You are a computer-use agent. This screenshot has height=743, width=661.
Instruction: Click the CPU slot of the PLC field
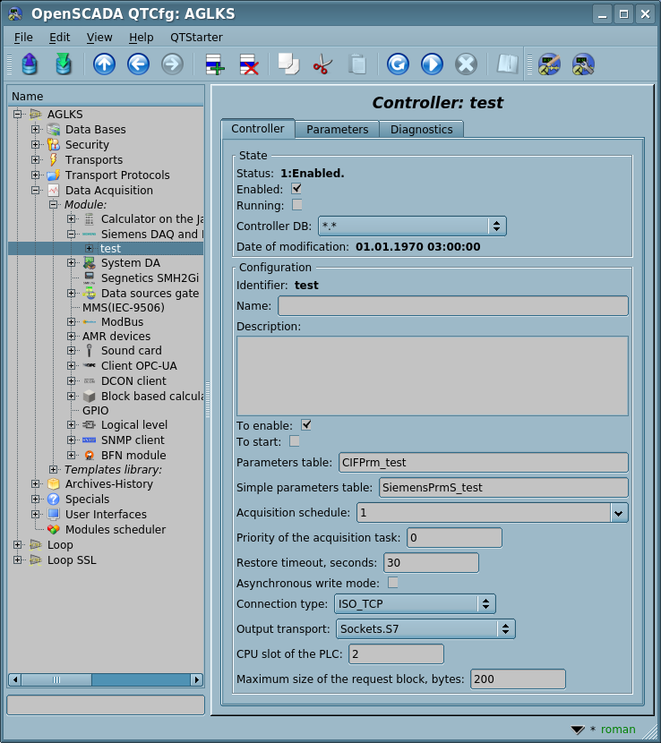pyautogui.click(x=396, y=653)
